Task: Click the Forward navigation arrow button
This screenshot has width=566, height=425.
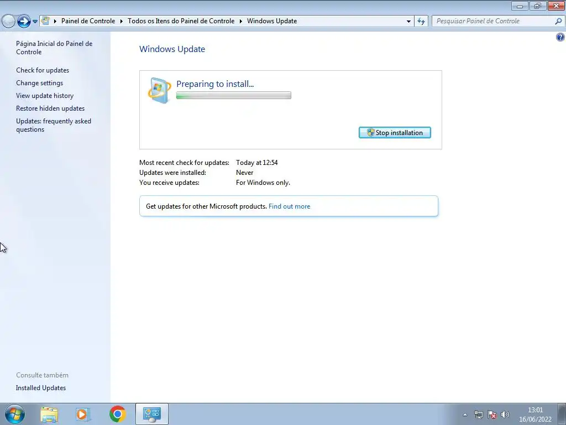Action: (24, 21)
